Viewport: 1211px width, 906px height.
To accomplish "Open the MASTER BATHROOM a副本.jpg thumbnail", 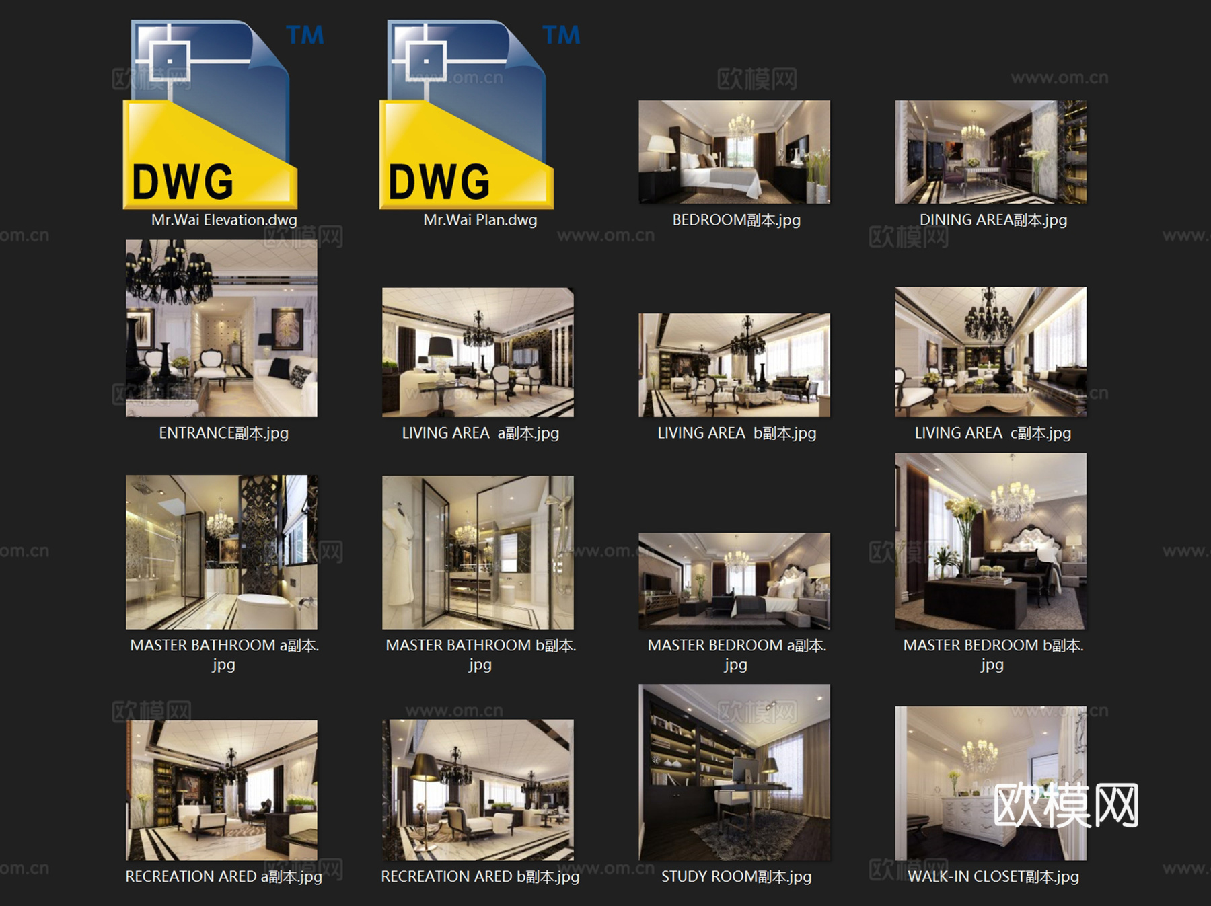I will click(221, 552).
